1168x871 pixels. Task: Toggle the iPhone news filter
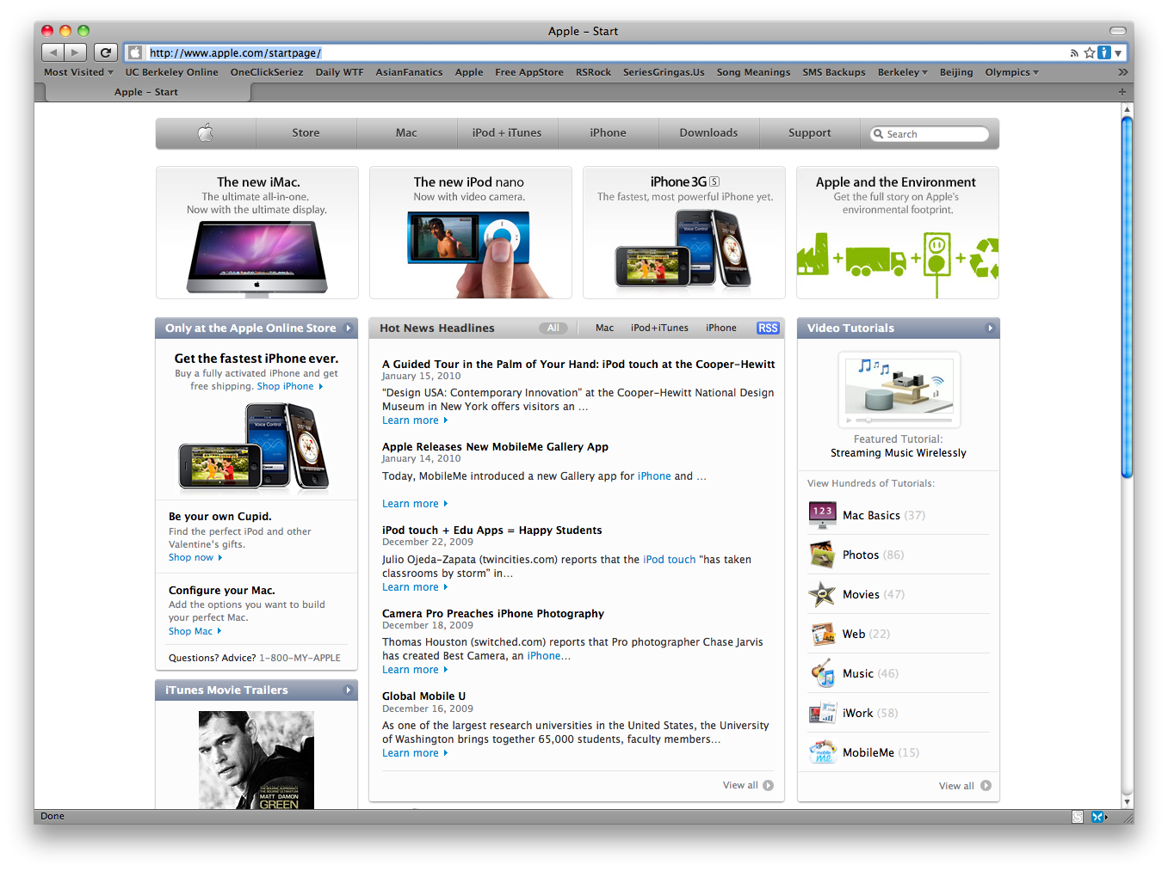pyautogui.click(x=720, y=328)
